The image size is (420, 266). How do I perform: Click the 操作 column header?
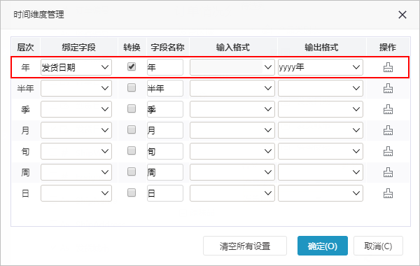388,47
